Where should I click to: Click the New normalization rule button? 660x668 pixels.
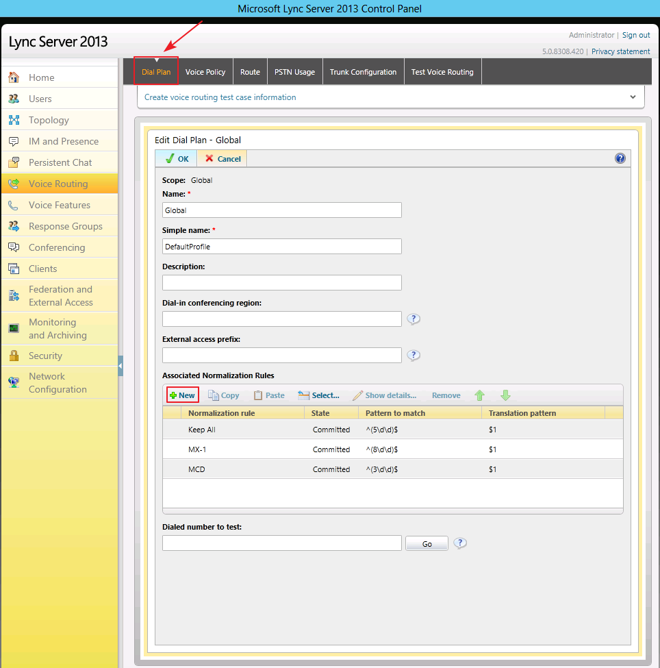pyautogui.click(x=182, y=395)
